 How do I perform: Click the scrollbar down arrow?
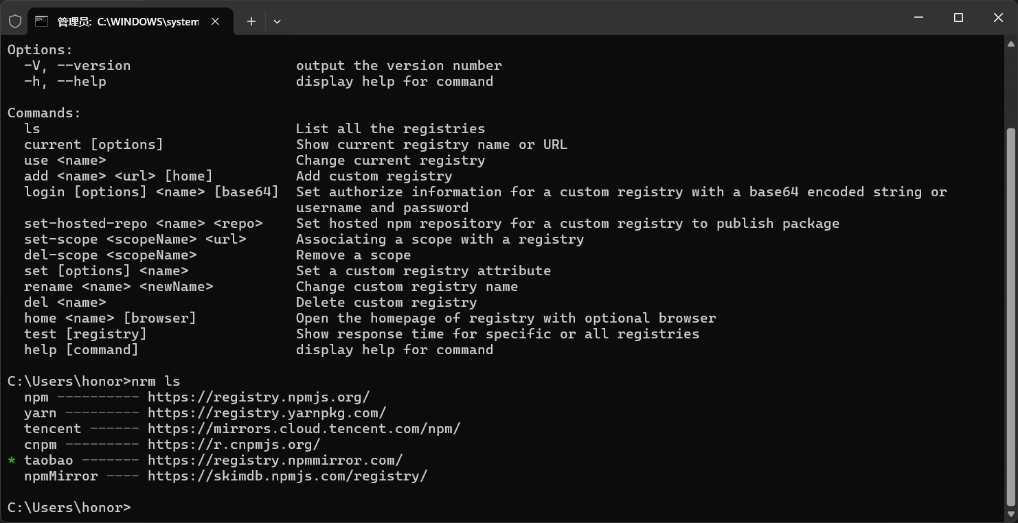coord(1010,515)
